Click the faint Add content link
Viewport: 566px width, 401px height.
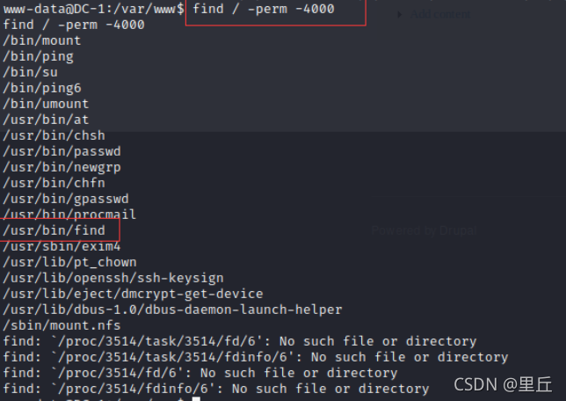[x=440, y=14]
